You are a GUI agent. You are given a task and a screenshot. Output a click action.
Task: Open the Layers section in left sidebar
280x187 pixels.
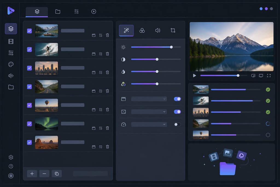click(11, 28)
